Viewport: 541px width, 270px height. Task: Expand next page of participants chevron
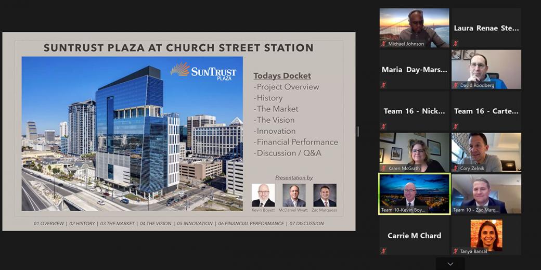tap(450, 264)
